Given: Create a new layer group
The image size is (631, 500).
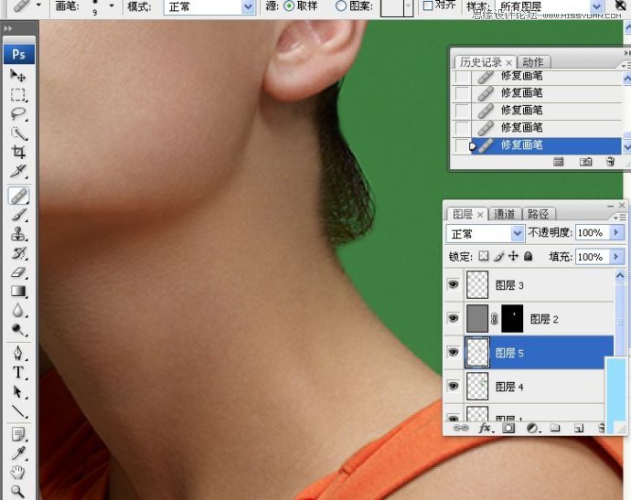Looking at the screenshot, I should pos(555,428).
